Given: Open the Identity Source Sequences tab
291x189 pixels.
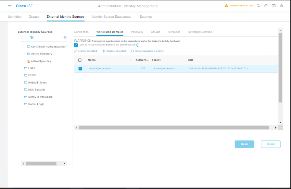Looking at the screenshot, I should pos(111,17).
